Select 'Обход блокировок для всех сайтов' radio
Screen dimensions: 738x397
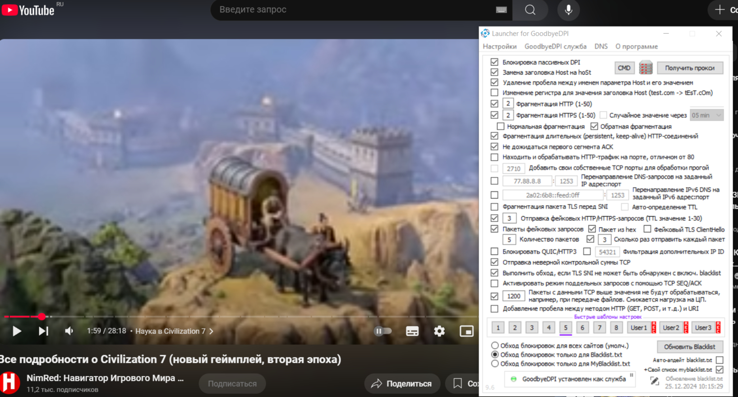click(495, 346)
